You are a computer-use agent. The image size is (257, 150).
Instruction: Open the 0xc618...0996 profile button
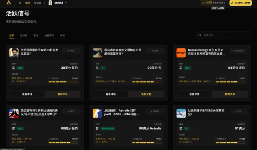tap(241, 3)
